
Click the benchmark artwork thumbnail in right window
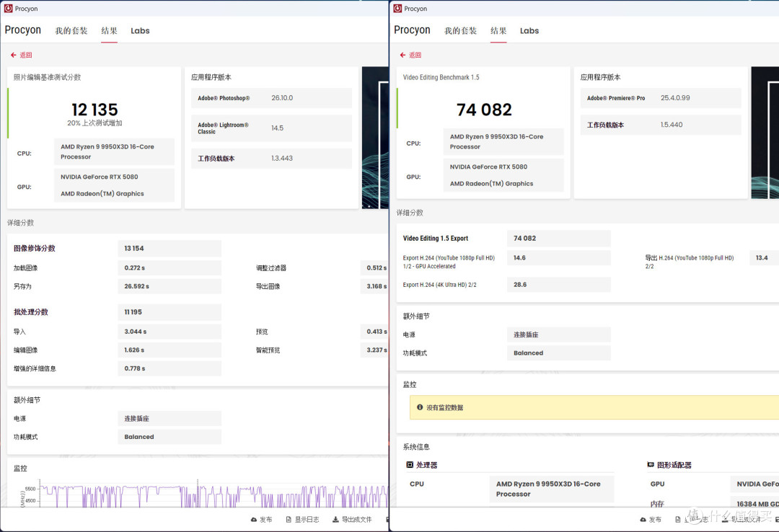(765, 133)
